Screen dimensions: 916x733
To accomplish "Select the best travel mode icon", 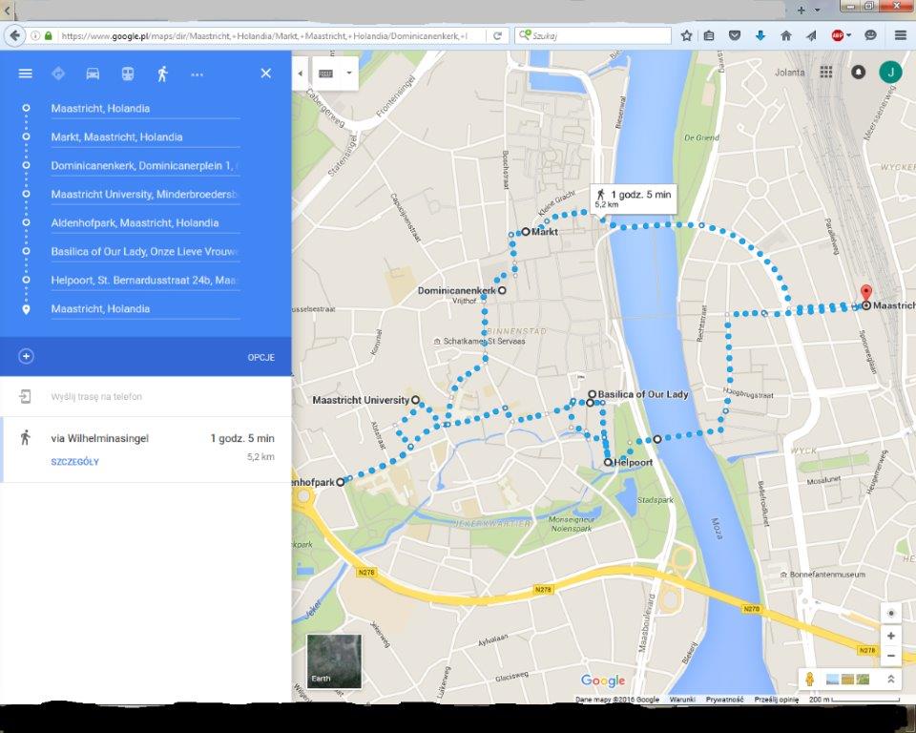I will 58,73.
